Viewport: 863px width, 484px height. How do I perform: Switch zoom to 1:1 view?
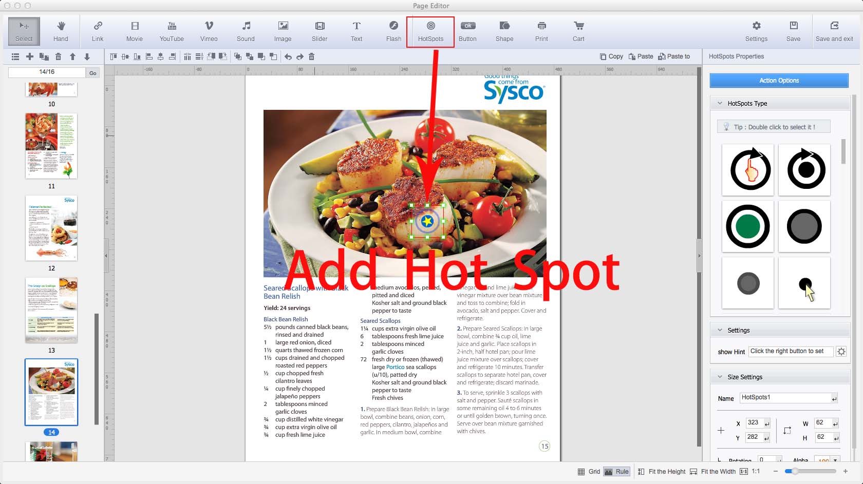(750, 472)
